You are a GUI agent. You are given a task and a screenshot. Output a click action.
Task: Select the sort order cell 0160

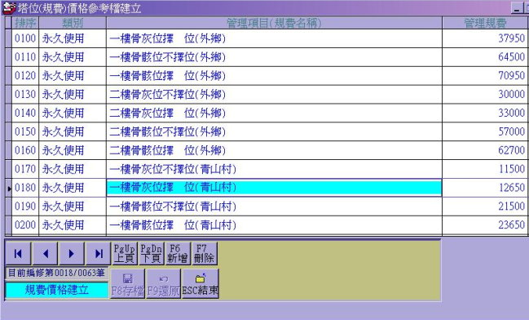pyautogui.click(x=25, y=151)
